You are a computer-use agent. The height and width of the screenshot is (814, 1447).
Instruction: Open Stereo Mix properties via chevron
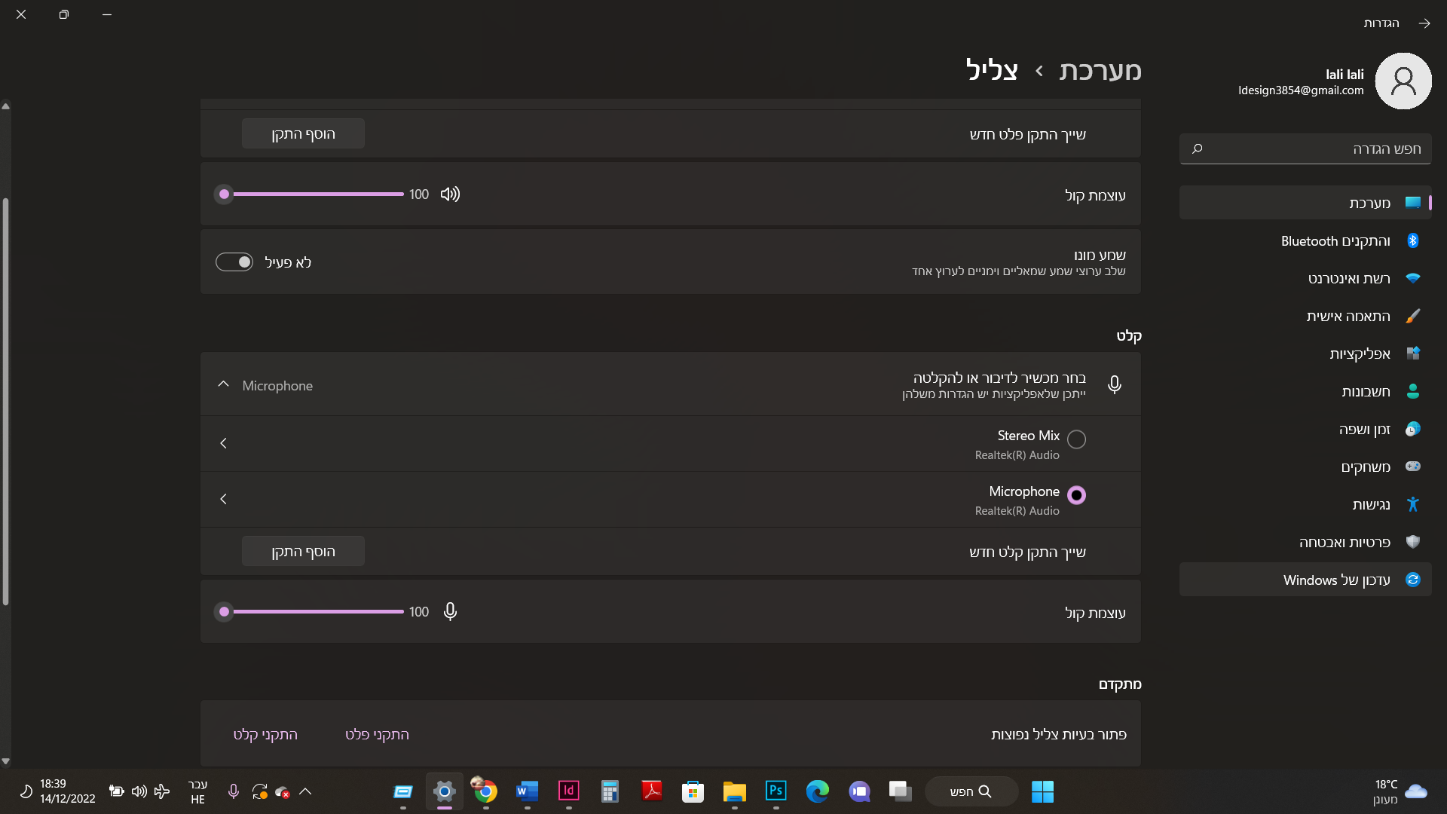pyautogui.click(x=223, y=443)
